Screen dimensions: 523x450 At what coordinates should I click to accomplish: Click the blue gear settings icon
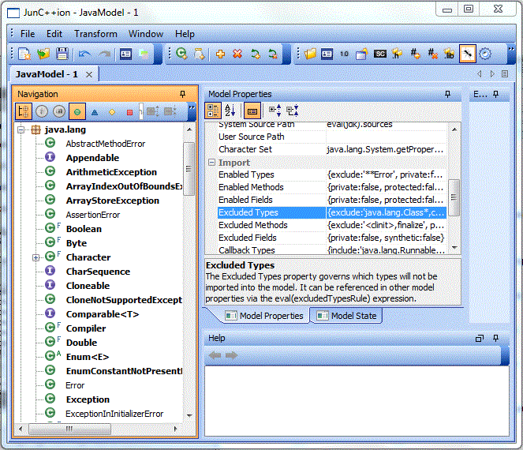pyautogui.click(x=485, y=54)
